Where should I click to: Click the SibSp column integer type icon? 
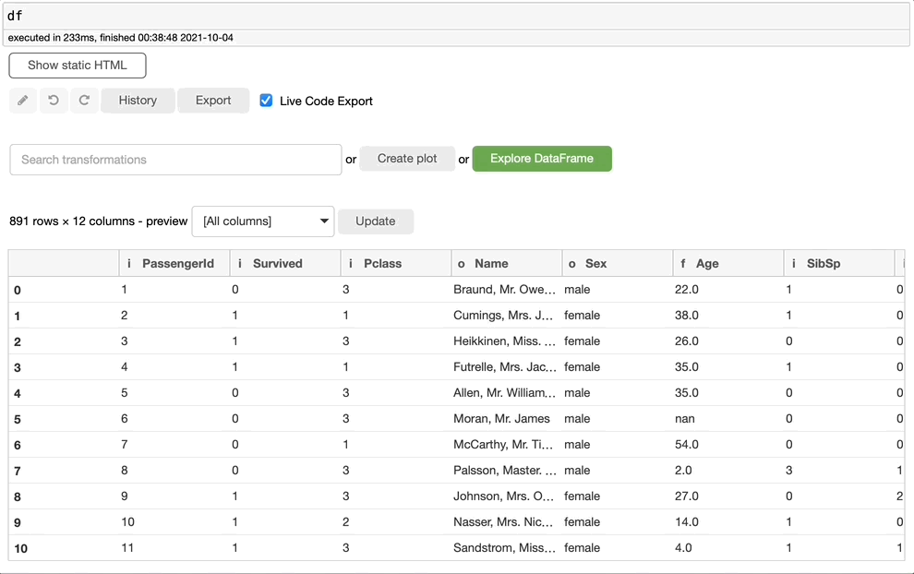pos(794,264)
